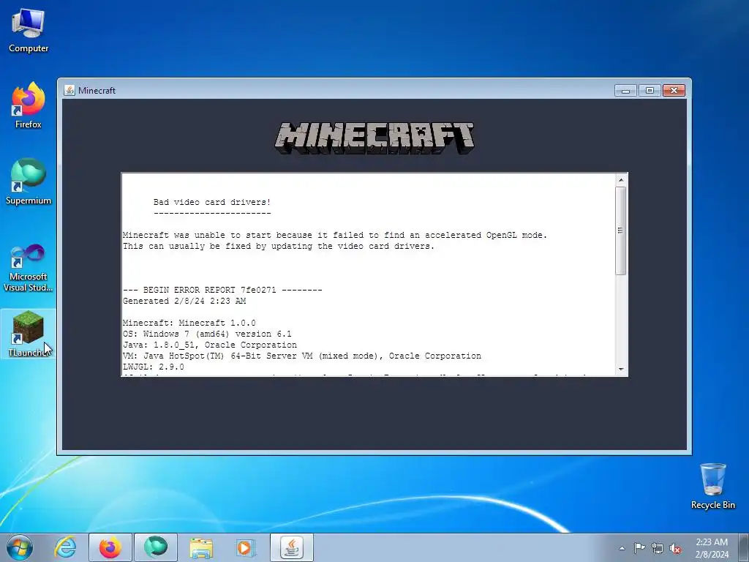Click the Java Minecraft taskbar button
This screenshot has height=562, width=749.
(x=292, y=547)
